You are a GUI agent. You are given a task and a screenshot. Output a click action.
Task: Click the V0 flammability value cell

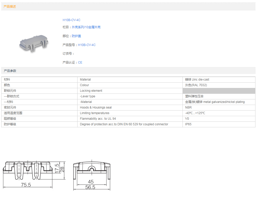click(187, 119)
